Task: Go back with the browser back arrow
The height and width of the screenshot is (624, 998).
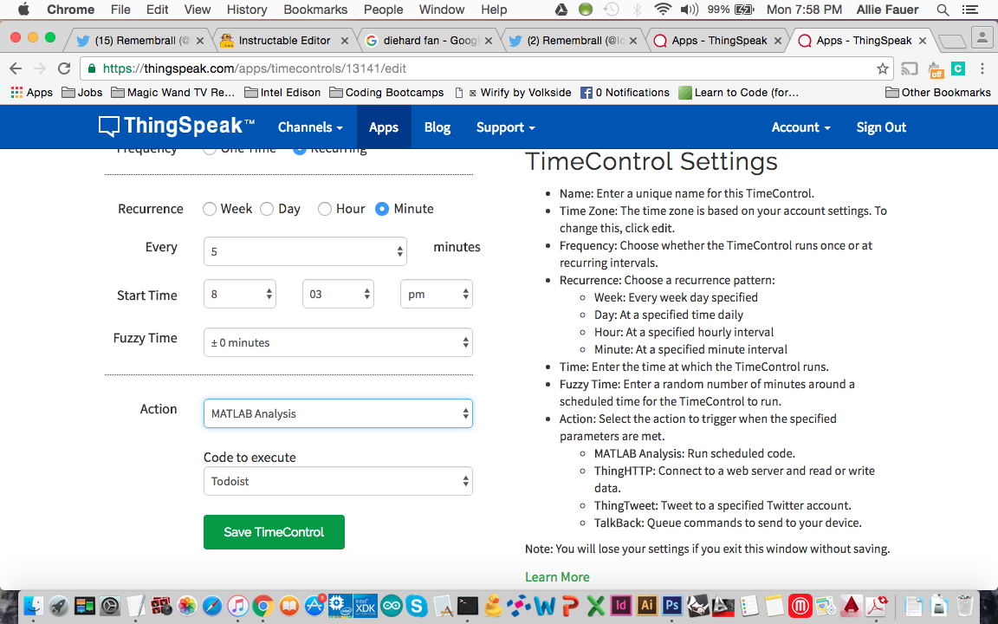Action: [16, 68]
